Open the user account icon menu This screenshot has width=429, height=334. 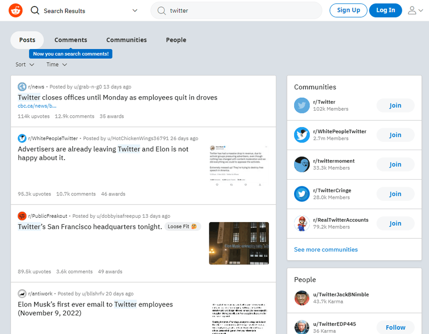pyautogui.click(x=412, y=10)
